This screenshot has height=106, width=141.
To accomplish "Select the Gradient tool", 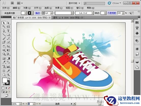I will (8, 58).
